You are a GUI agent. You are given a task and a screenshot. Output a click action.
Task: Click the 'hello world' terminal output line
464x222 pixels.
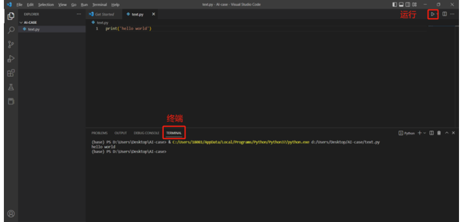(x=103, y=147)
